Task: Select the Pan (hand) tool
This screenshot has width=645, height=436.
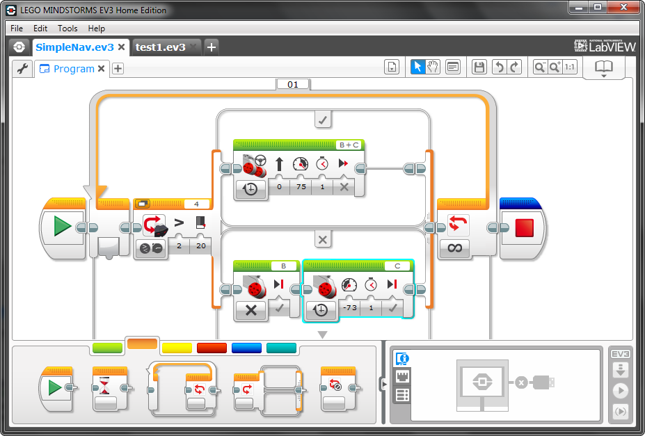Action: tap(431, 66)
